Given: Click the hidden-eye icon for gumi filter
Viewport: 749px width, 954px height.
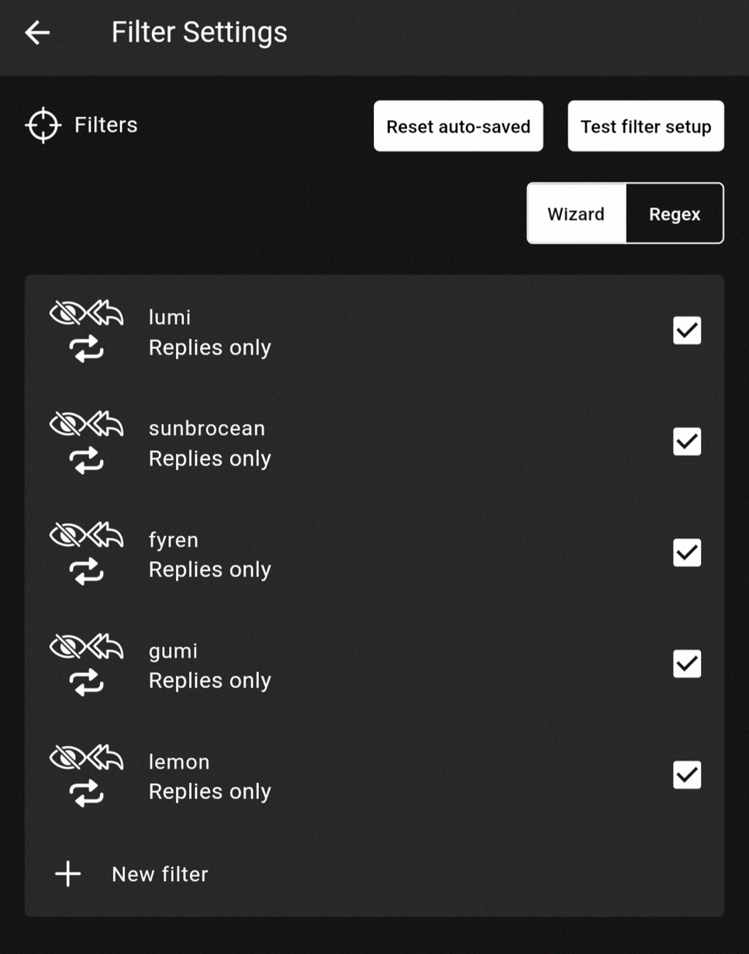Looking at the screenshot, I should pyautogui.click(x=67, y=647).
